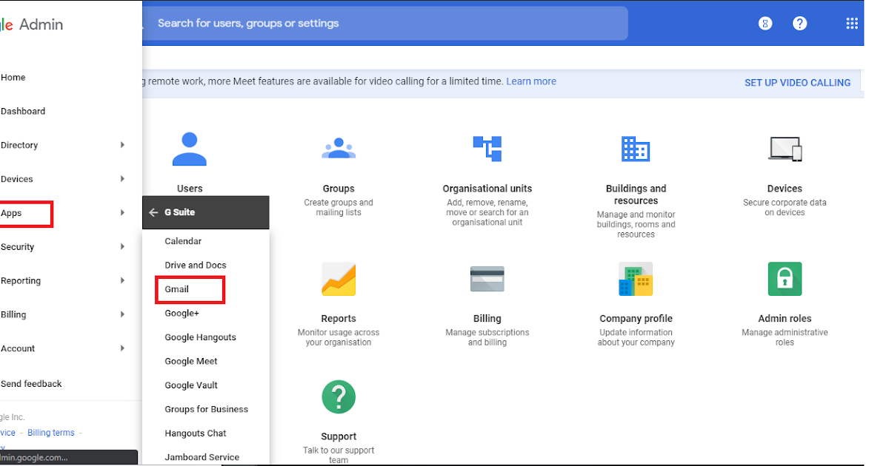Choose Google+ from the G Suite list

(x=182, y=313)
